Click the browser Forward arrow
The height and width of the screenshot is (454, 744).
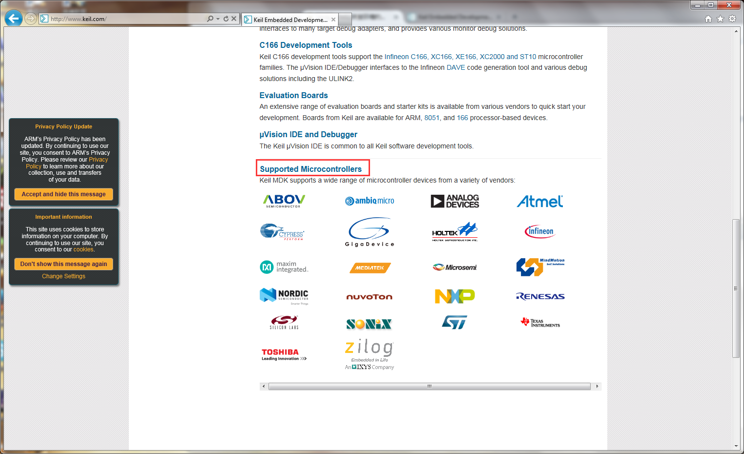tap(31, 19)
